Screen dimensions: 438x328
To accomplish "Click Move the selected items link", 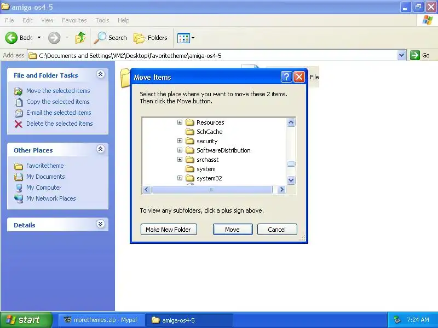I will pyautogui.click(x=58, y=91).
